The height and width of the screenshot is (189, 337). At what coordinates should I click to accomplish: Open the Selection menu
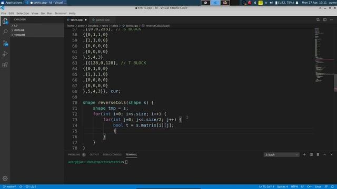23,13
